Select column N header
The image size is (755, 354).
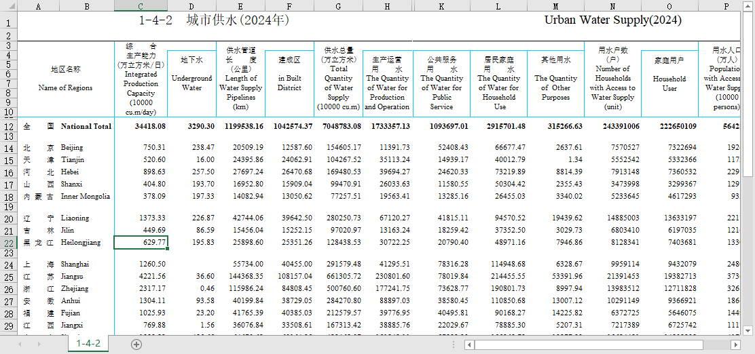612,6
